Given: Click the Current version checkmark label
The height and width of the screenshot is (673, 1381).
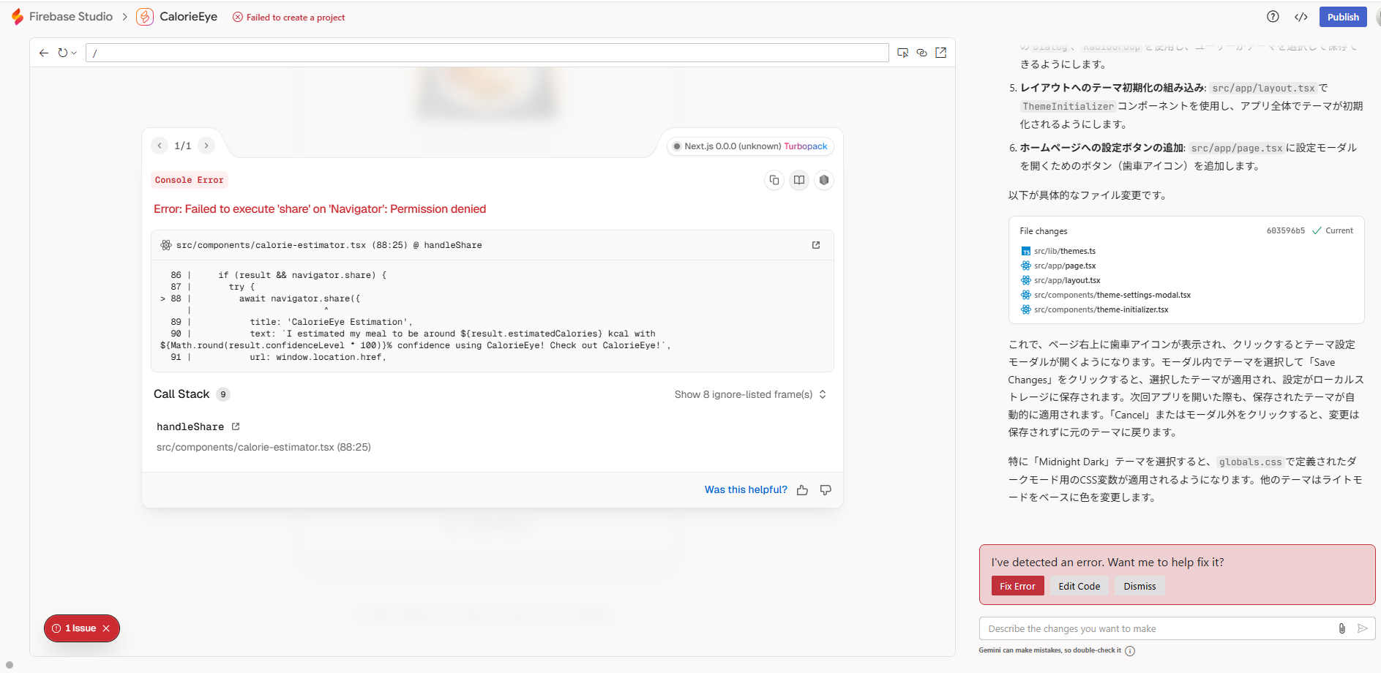Looking at the screenshot, I should coord(1333,230).
